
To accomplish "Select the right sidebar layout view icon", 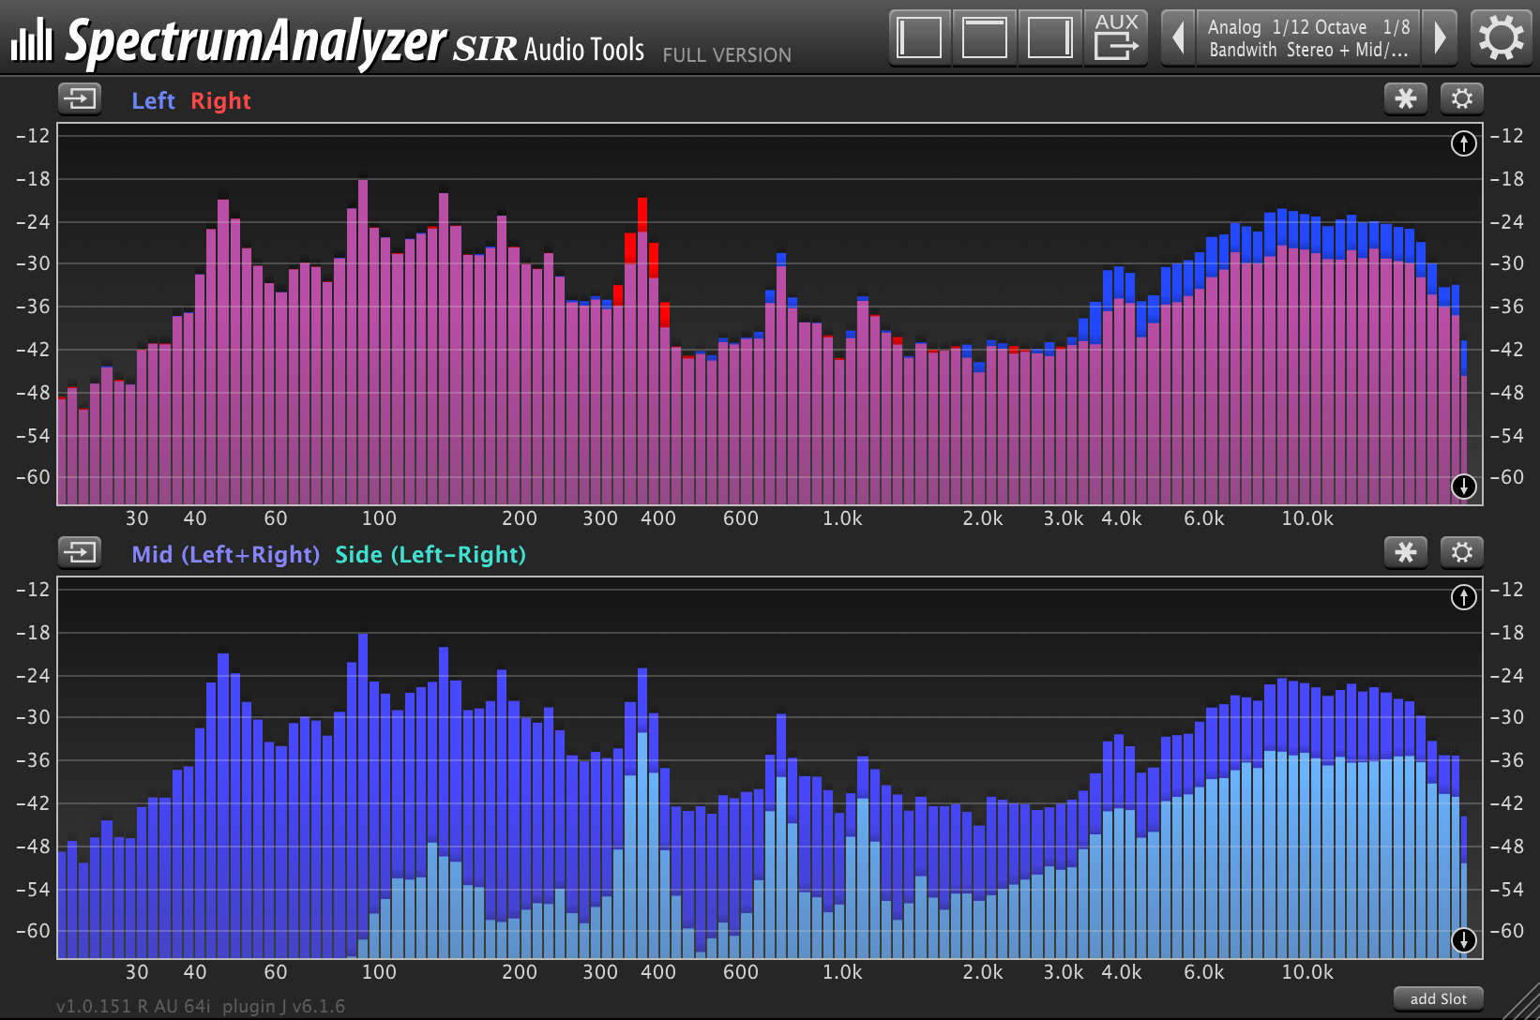I will 1049,37.
